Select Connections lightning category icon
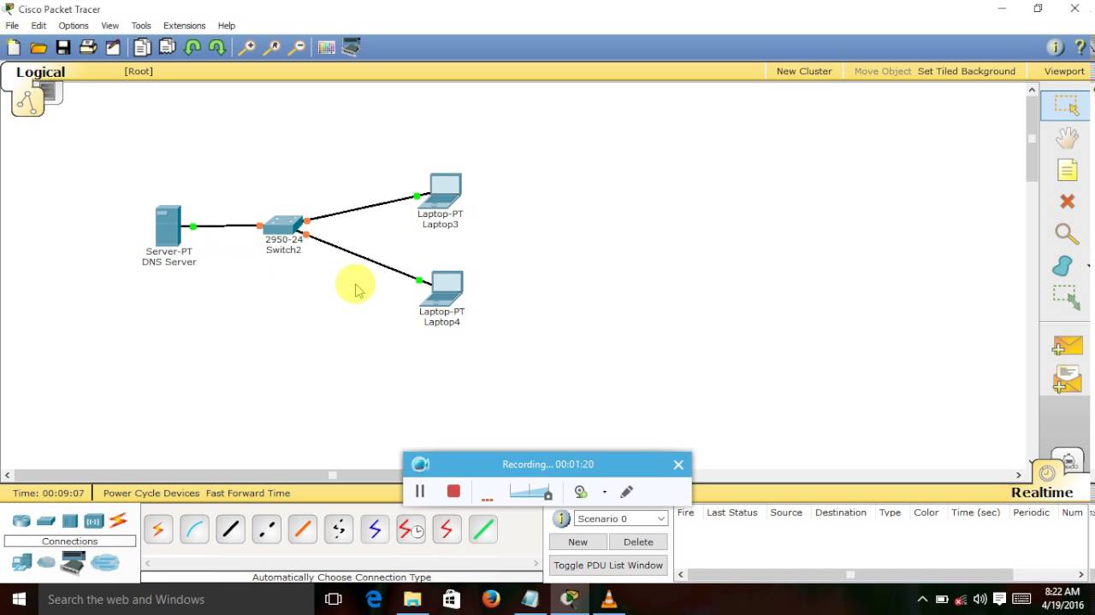The width and height of the screenshot is (1095, 615). pos(118,520)
